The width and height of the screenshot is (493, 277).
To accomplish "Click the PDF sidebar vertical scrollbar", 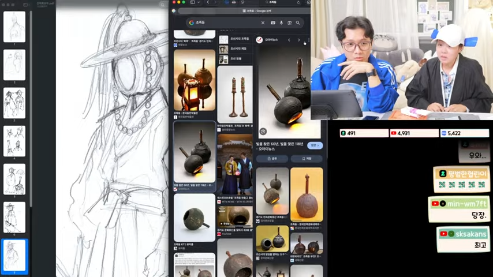I will click(x=31, y=108).
